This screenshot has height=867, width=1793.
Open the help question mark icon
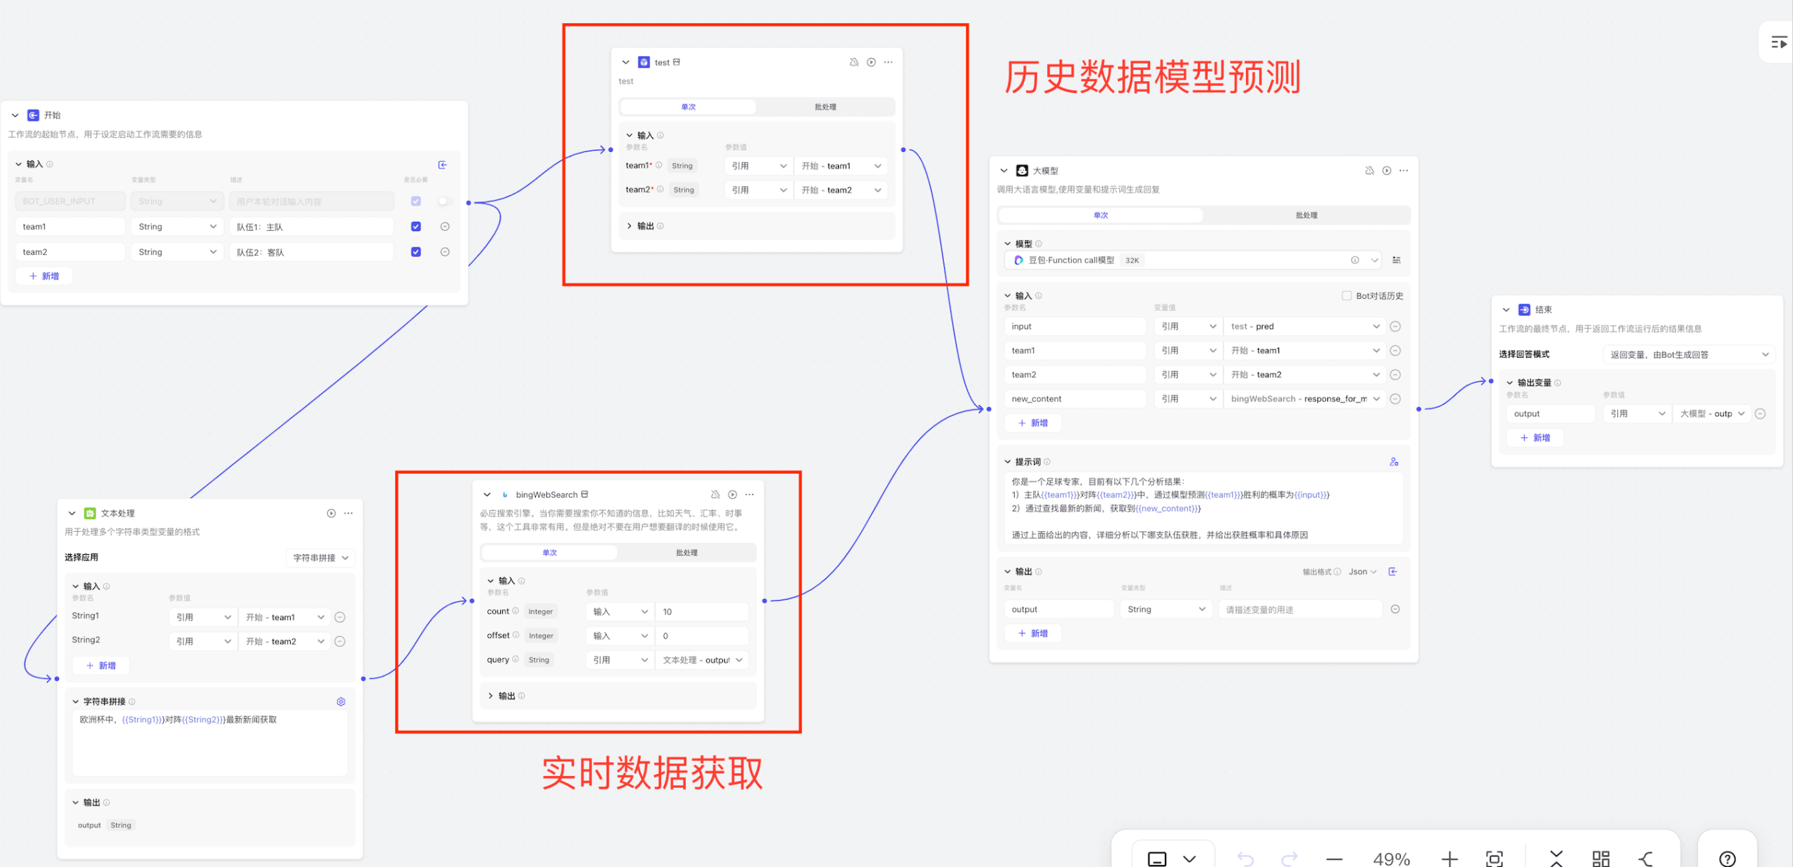[x=1727, y=858]
